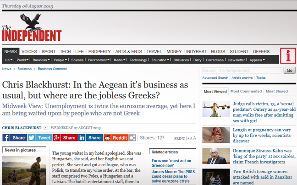The width and height of the screenshot is (297, 185).
Task: Open scales of justice thumbnail
Action: pyautogui.click(x=216, y=109)
